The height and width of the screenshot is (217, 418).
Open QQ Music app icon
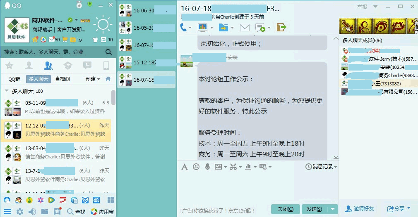point(29,200)
